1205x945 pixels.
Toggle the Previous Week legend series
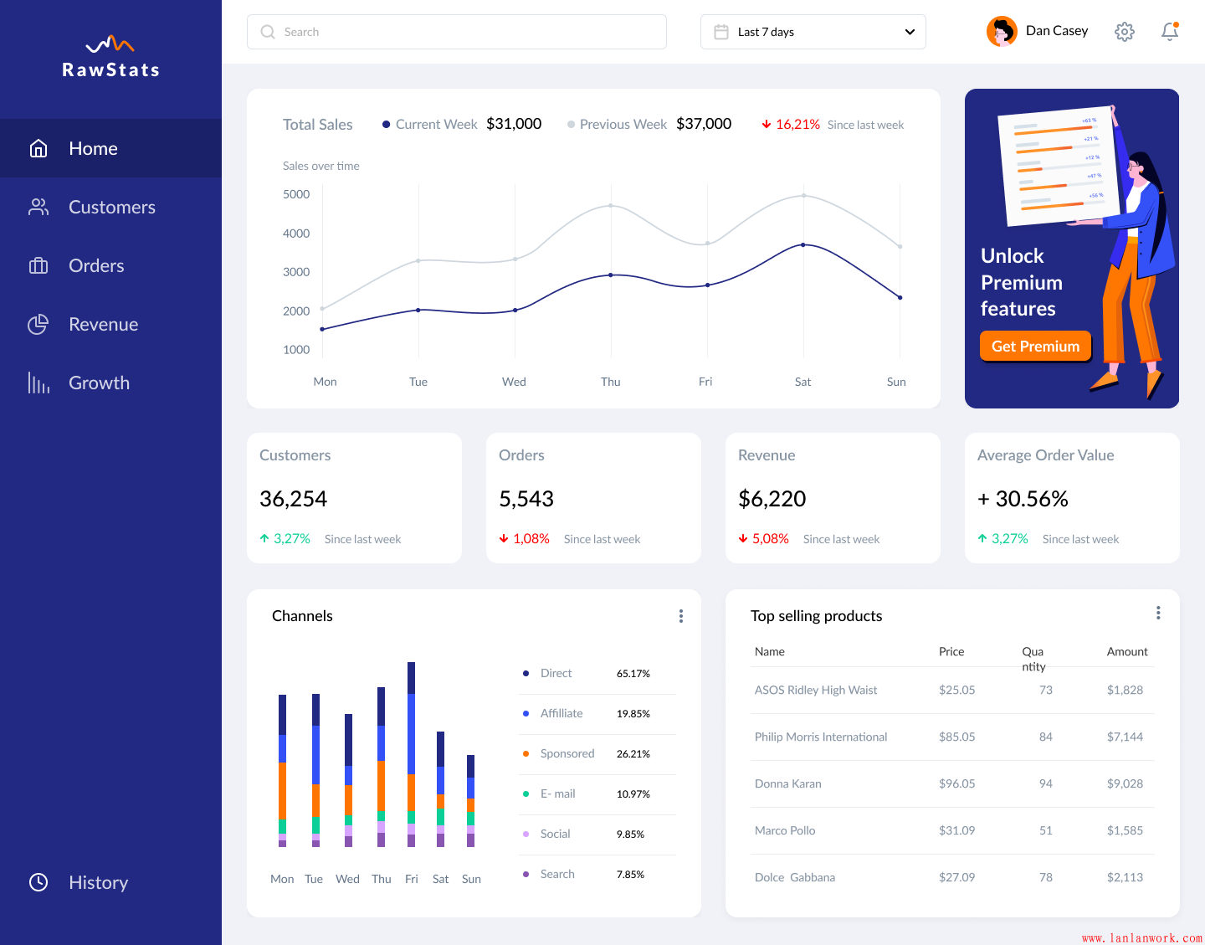tap(617, 125)
